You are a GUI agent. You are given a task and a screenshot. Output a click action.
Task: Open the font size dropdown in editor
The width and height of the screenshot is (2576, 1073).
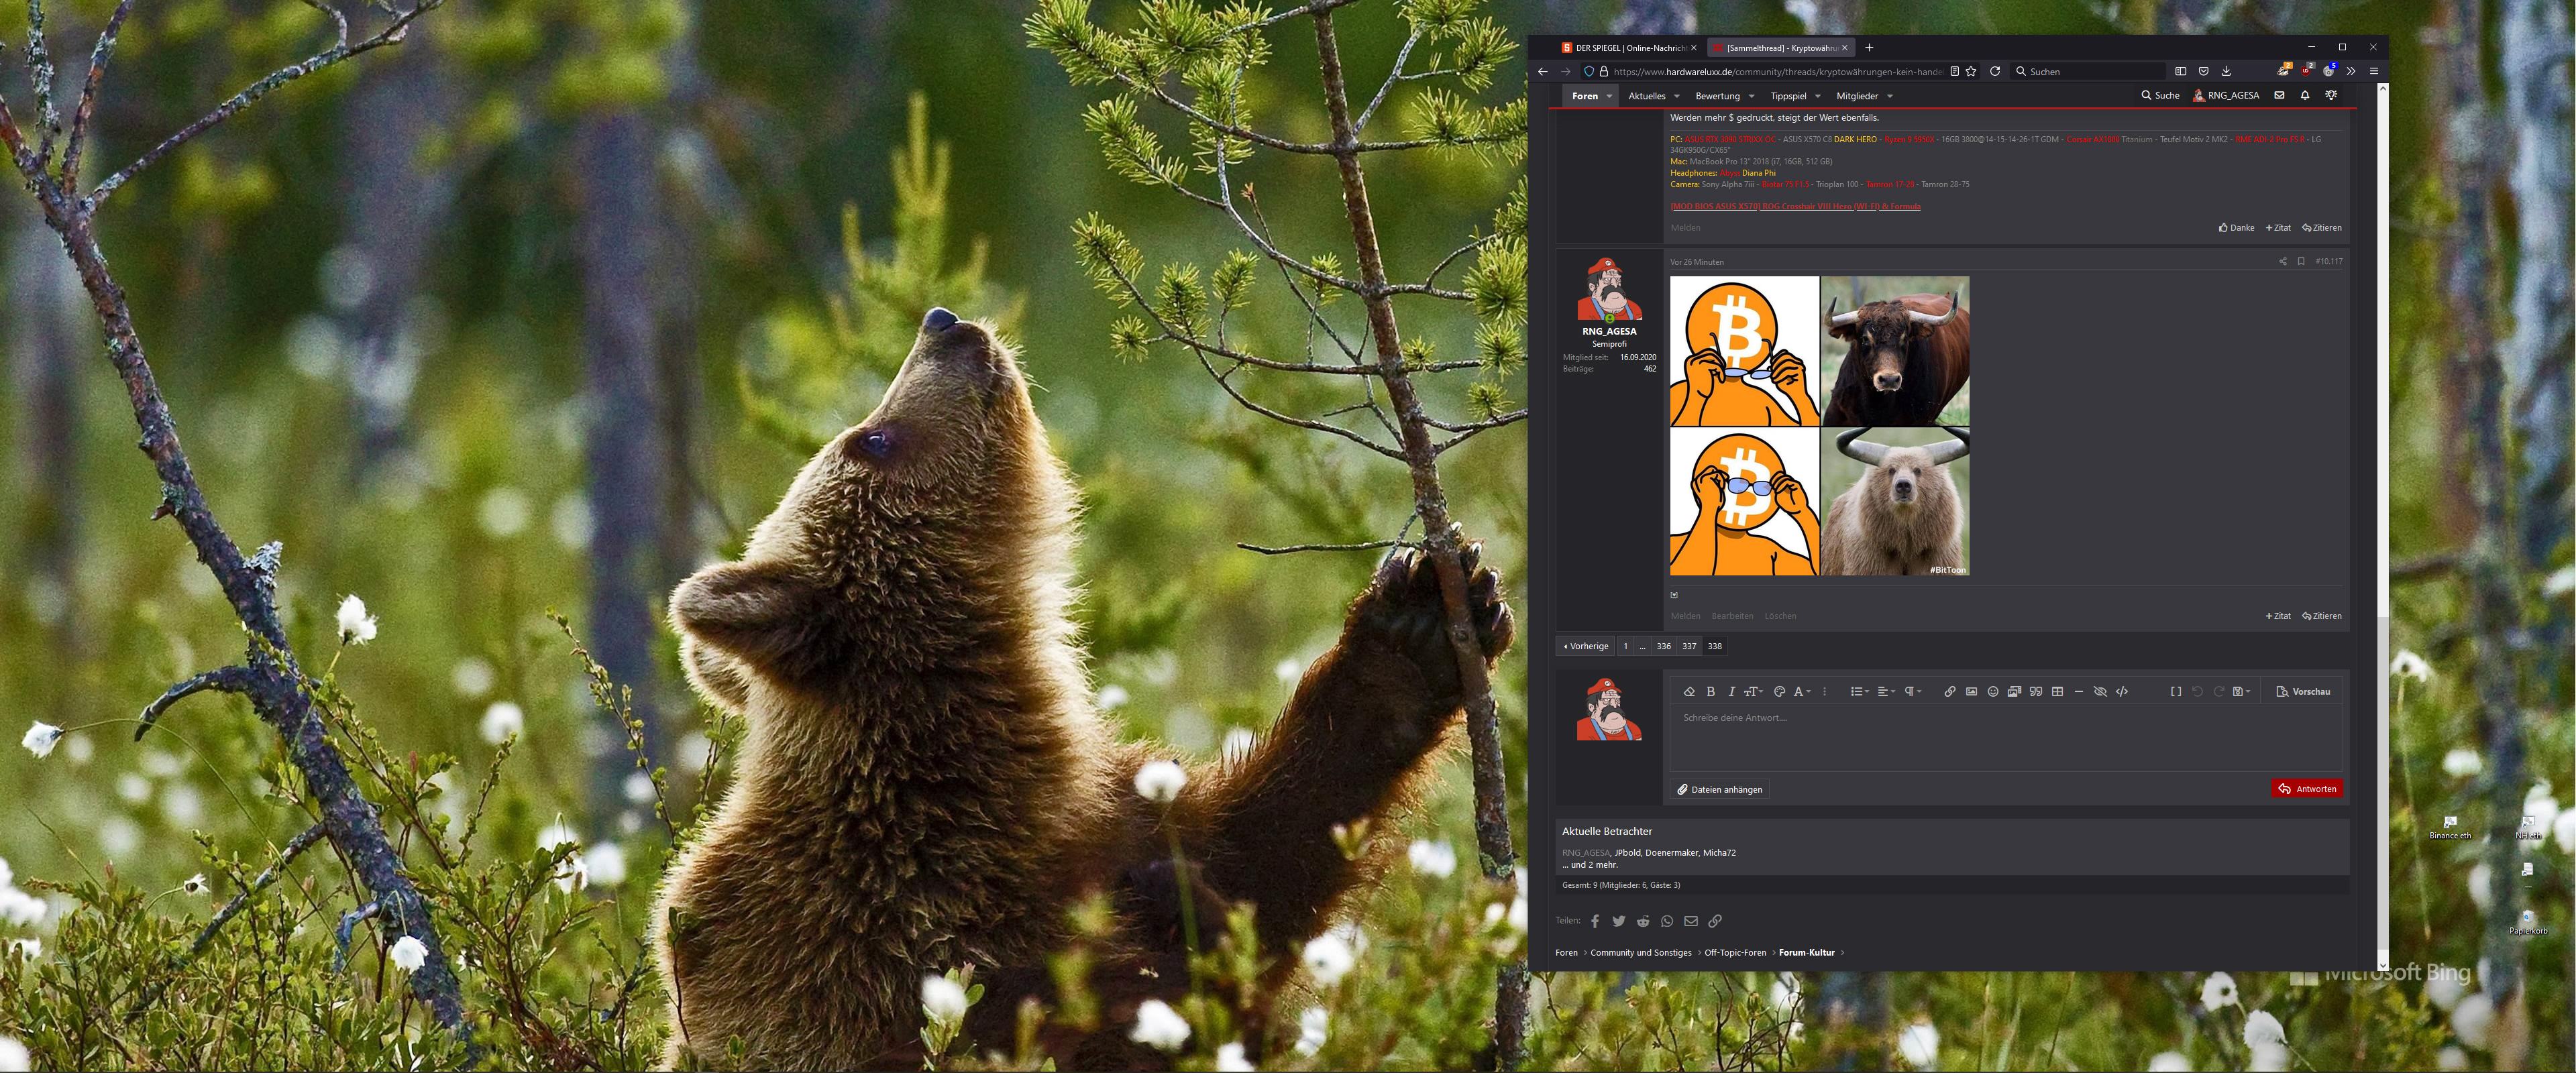(1753, 691)
